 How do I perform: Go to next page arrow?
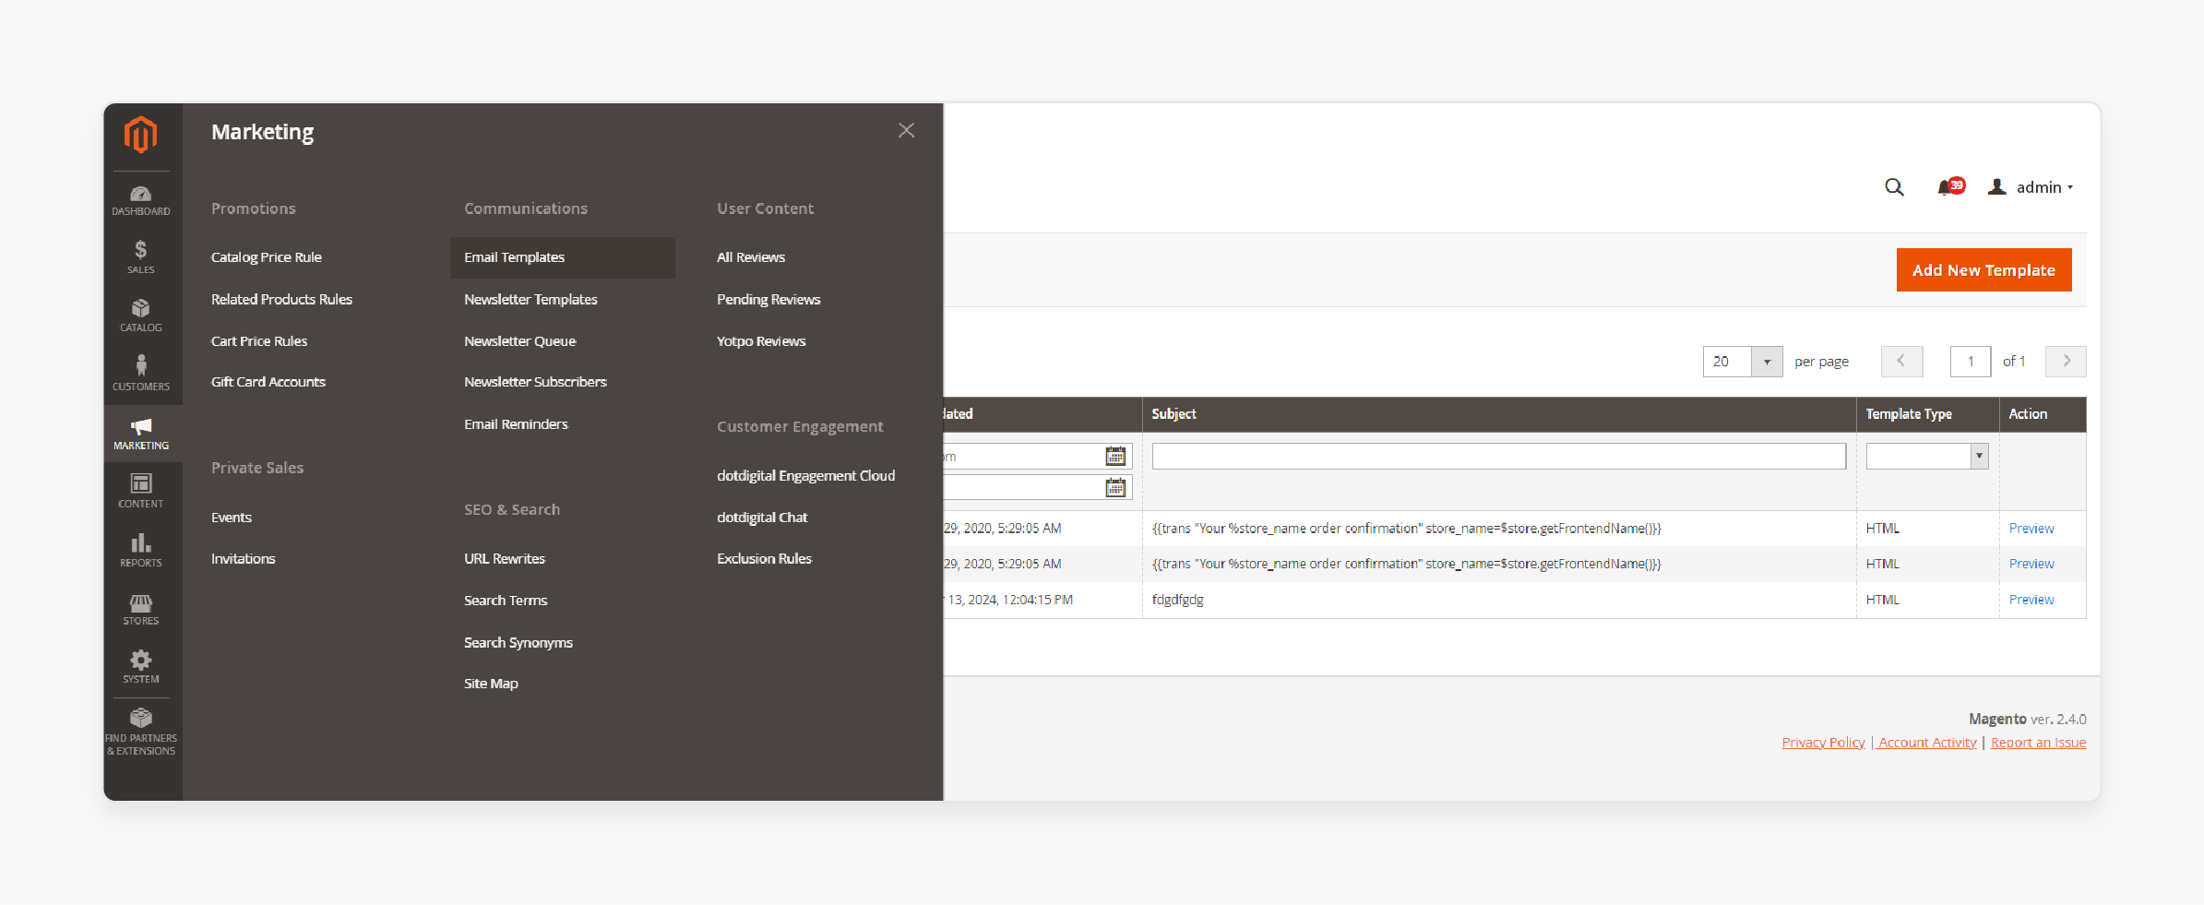tap(2066, 362)
